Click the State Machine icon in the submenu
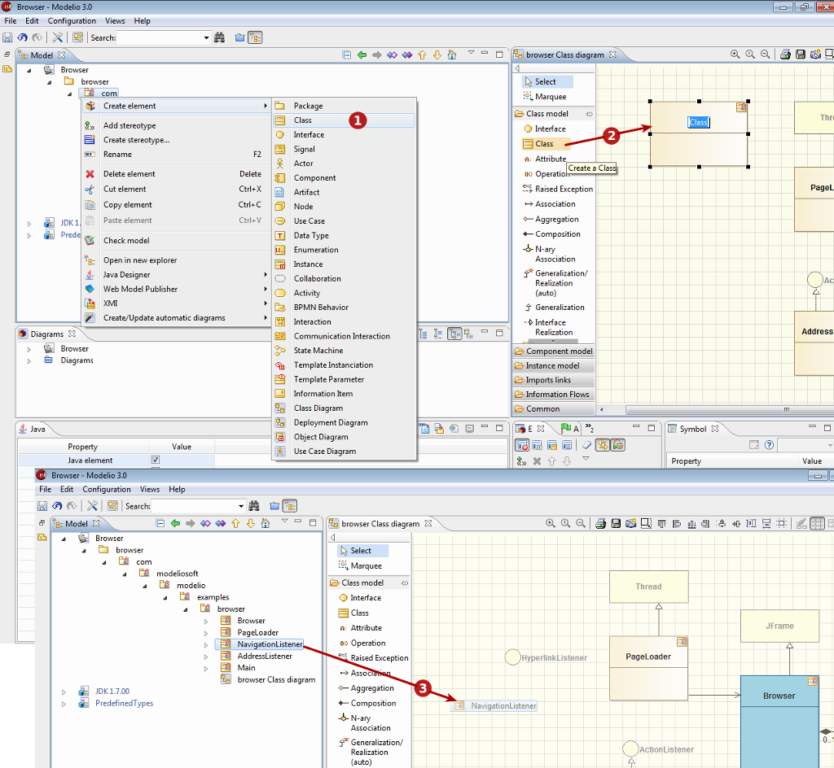 click(x=279, y=351)
